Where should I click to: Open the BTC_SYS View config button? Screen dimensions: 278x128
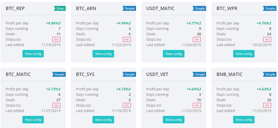(x=103, y=120)
